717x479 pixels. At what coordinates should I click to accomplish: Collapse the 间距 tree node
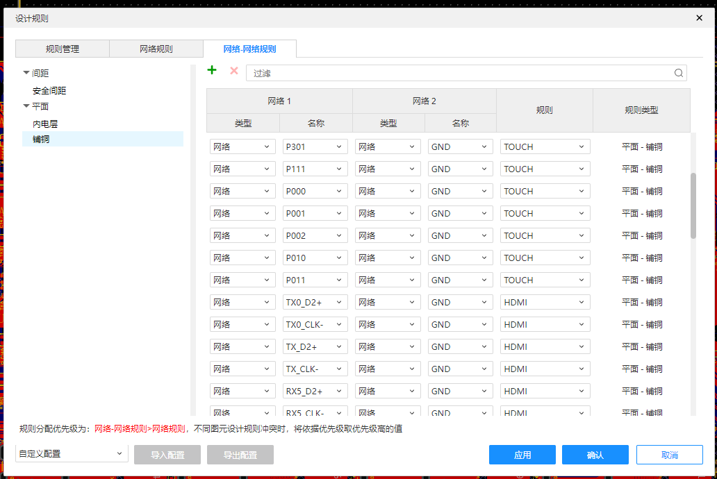pyautogui.click(x=26, y=73)
